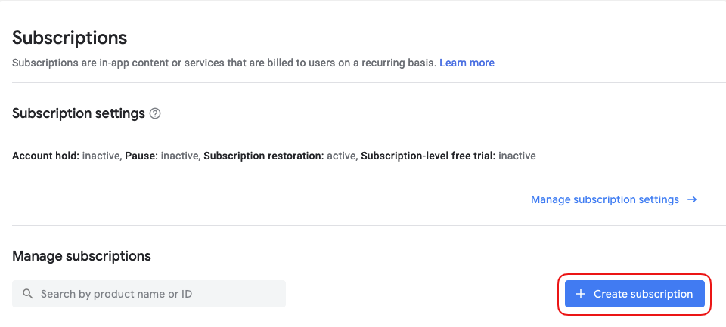The width and height of the screenshot is (726, 327).
Task: Click the magnifier icon in the search box
Action: point(28,294)
